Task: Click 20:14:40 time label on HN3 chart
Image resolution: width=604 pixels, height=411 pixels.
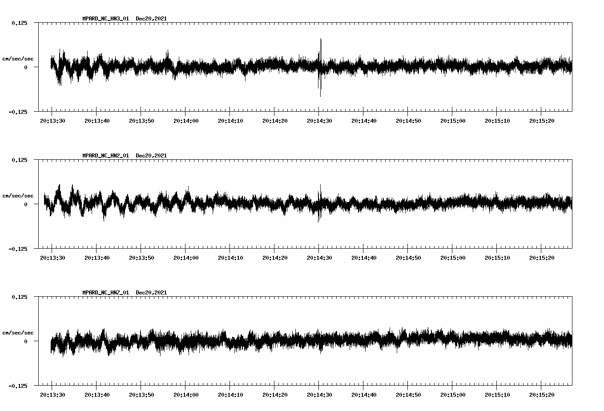Action: click(x=364, y=121)
